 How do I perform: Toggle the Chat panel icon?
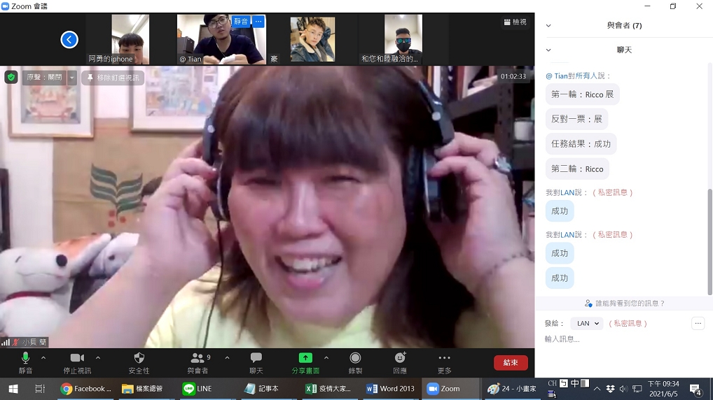tap(256, 363)
